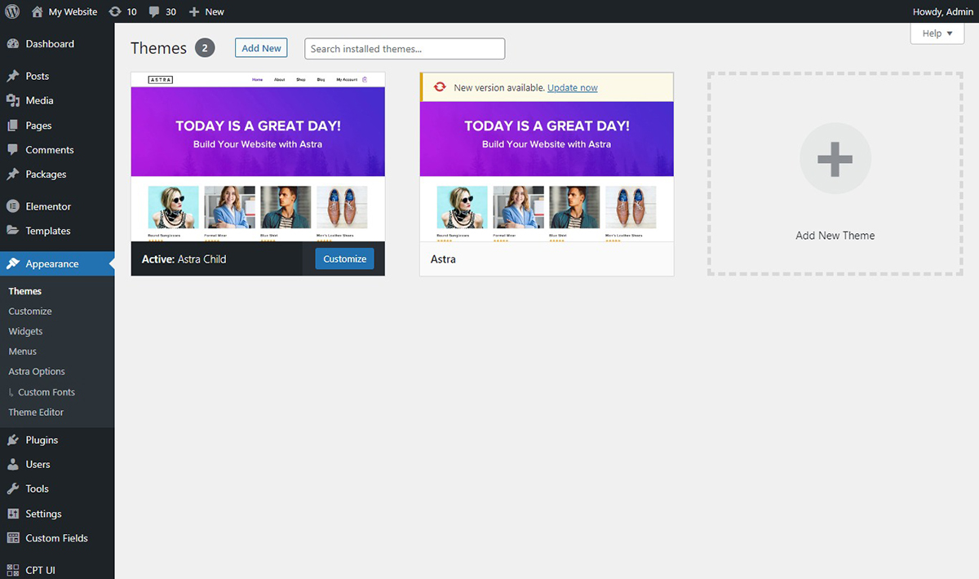Click the theme count badge showing 2

tap(205, 48)
